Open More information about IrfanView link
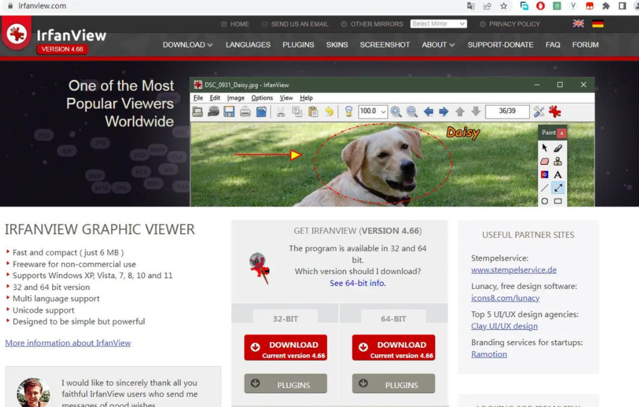 pyautogui.click(x=68, y=343)
